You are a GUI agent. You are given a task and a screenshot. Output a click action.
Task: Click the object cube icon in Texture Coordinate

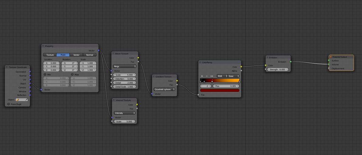click(17, 100)
